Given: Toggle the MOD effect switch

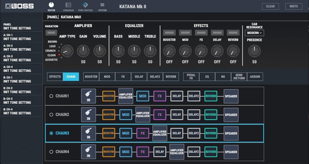Looking at the screenshot, I should tap(185, 32).
